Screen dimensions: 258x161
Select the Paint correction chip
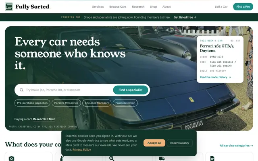tap(125, 103)
